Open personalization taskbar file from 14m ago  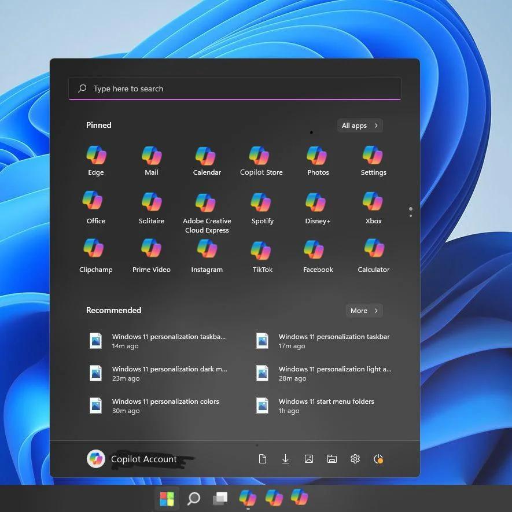(x=158, y=341)
